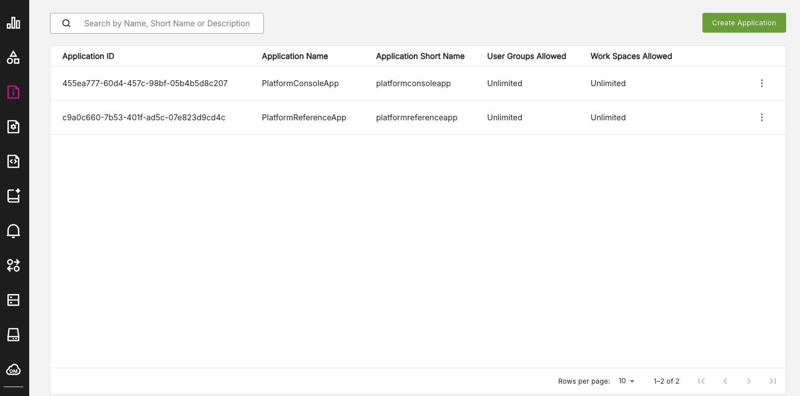
Task: Click the Application ID column header
Action: coord(88,56)
